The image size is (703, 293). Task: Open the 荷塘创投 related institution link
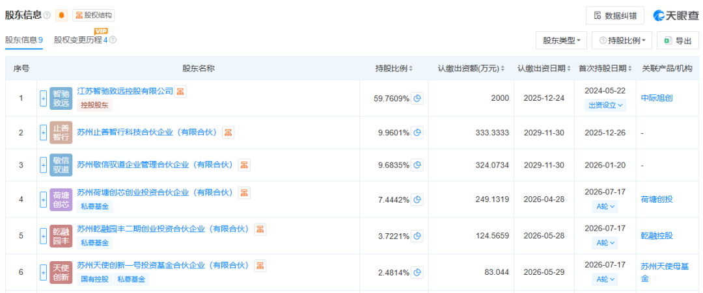click(657, 199)
